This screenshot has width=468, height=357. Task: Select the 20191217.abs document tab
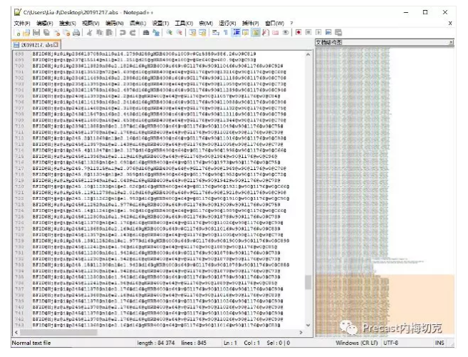36,45
